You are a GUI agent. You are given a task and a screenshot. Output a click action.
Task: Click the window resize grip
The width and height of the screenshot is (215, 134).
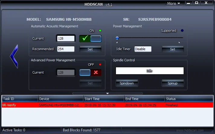213,131
